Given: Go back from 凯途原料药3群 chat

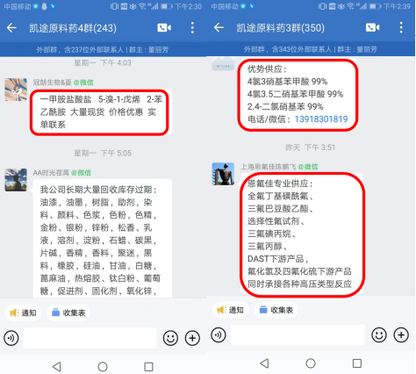Looking at the screenshot, I should [219, 28].
